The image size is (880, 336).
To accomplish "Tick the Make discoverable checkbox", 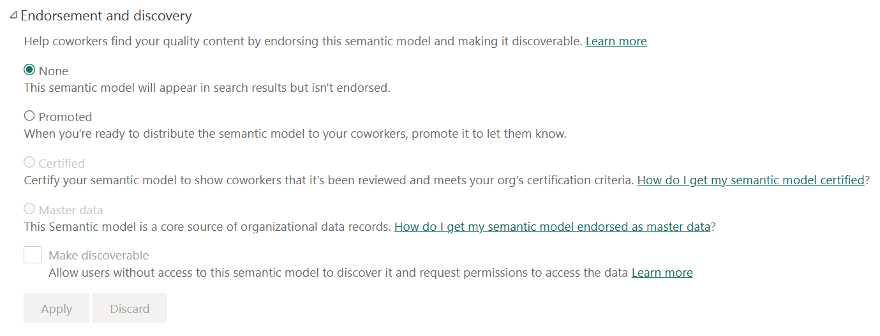I will [x=33, y=255].
